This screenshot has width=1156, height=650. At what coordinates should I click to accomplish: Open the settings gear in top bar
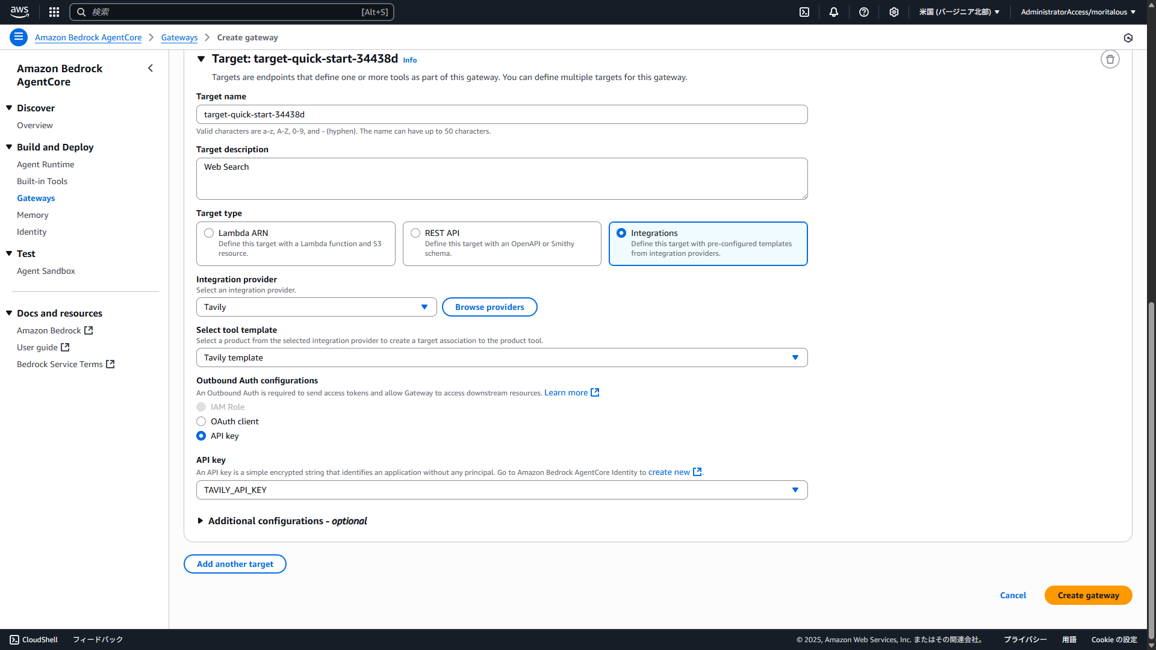click(x=894, y=12)
